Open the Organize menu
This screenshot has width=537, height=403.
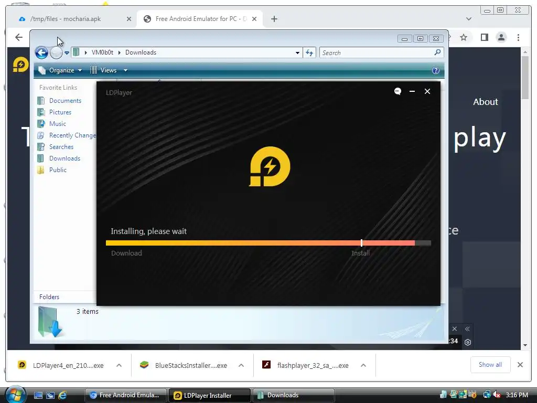click(60, 70)
